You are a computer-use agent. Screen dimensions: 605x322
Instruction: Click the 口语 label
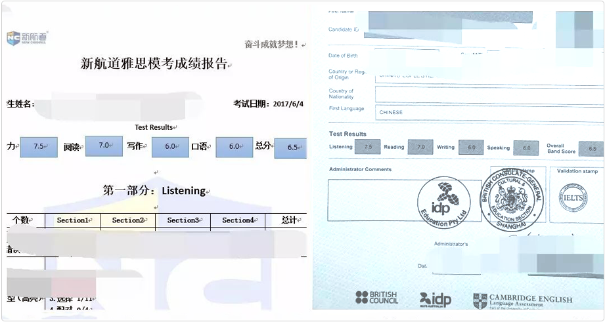tap(199, 146)
